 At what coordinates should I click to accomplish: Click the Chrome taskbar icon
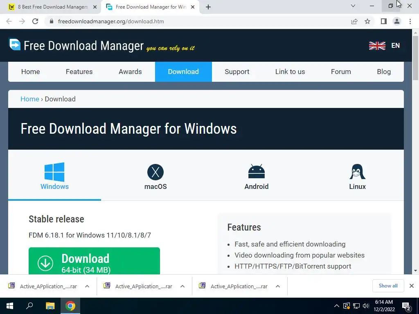click(x=70, y=306)
